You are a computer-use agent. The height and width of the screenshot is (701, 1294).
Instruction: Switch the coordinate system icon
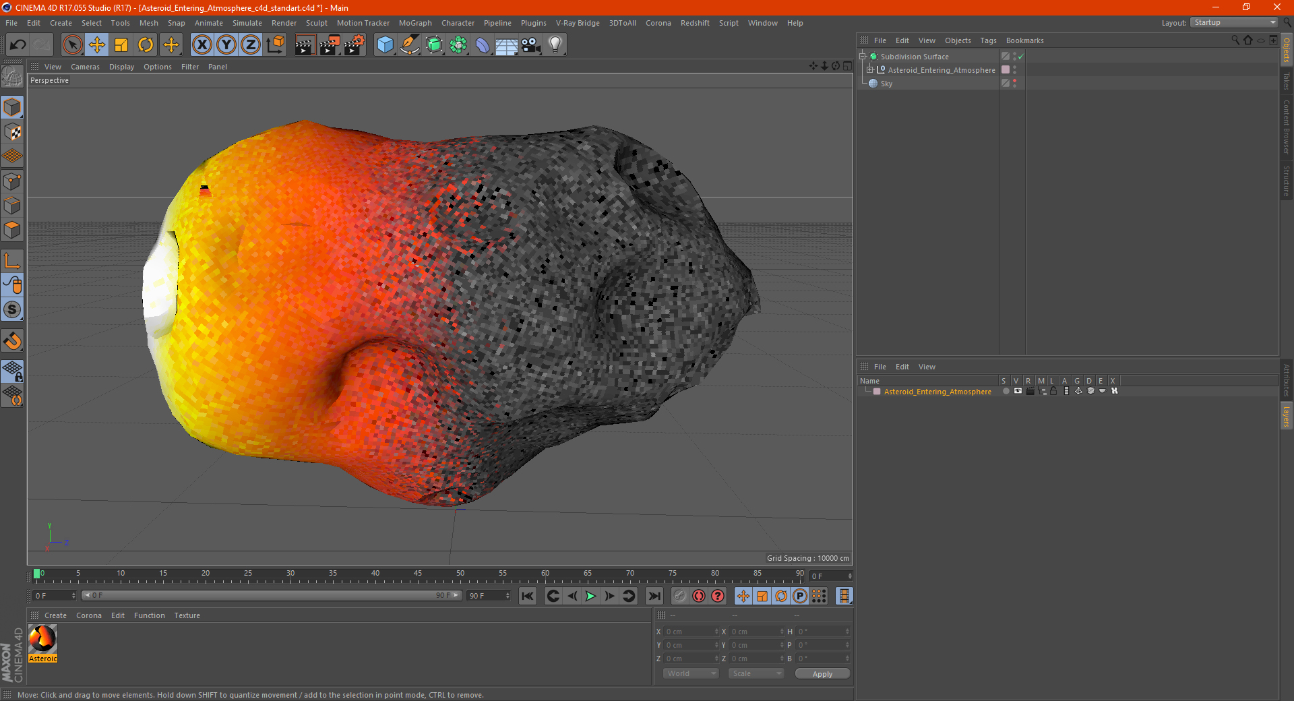point(275,45)
